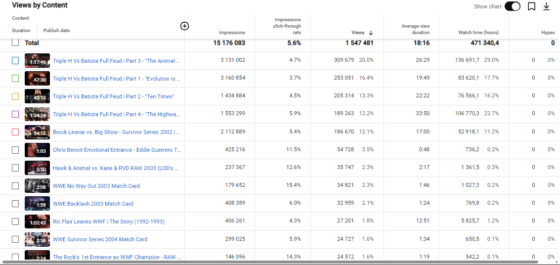Image resolution: width=560 pixels, height=265 pixels.
Task: Click watch time value 136 691,7
Action: coord(467,60)
